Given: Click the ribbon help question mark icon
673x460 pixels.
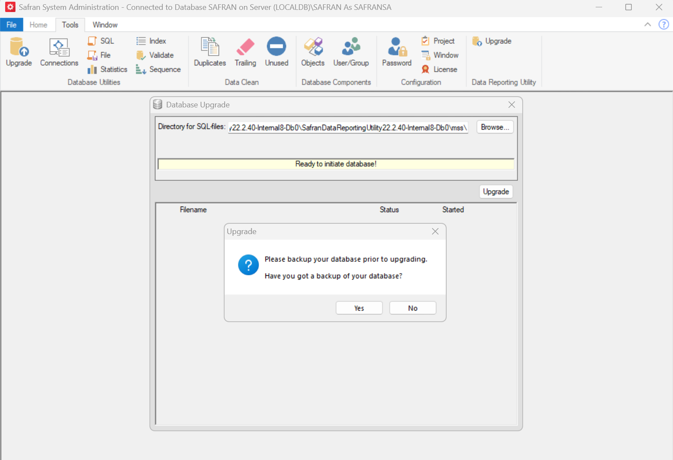Looking at the screenshot, I should tap(664, 24).
